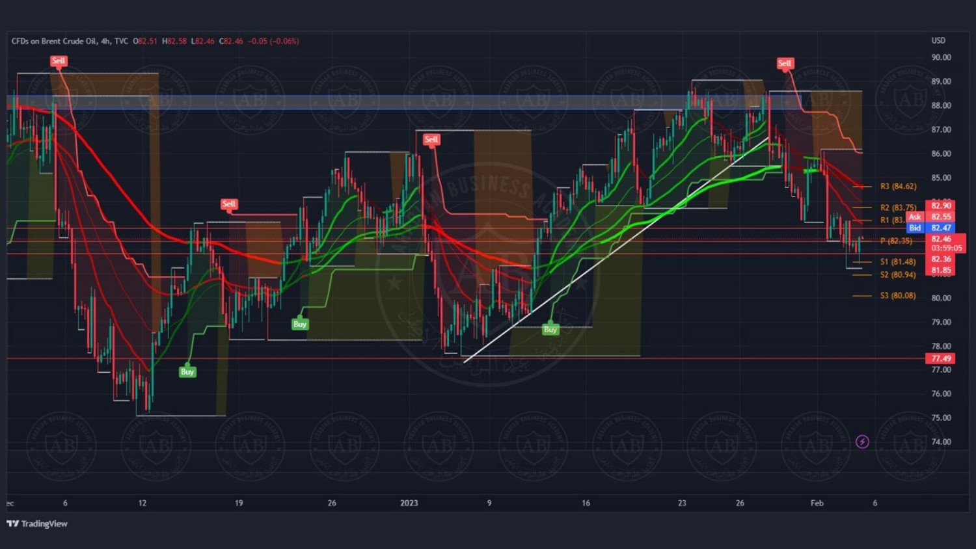Click the R2 (83.75) pivot label
This screenshot has width=976, height=549.
[x=898, y=208]
